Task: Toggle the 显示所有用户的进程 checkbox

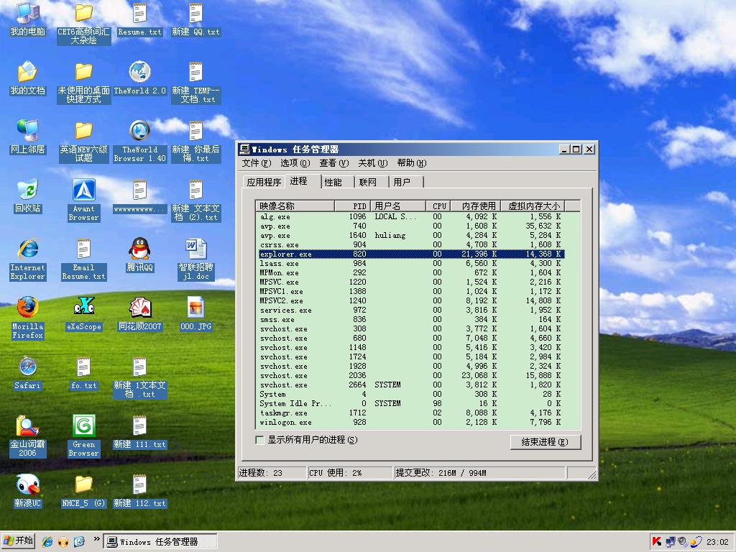Action: coord(259,440)
